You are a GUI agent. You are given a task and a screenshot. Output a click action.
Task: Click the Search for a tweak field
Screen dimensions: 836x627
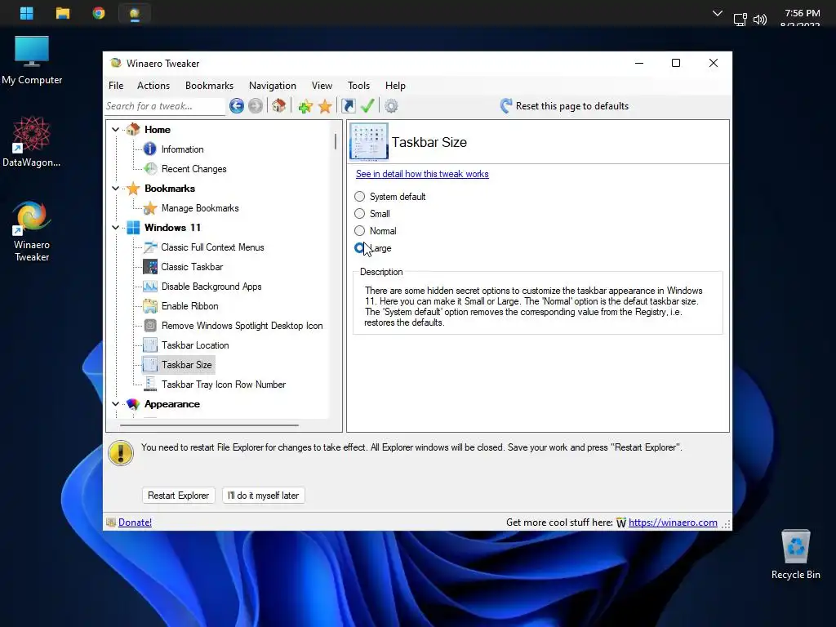coord(165,106)
